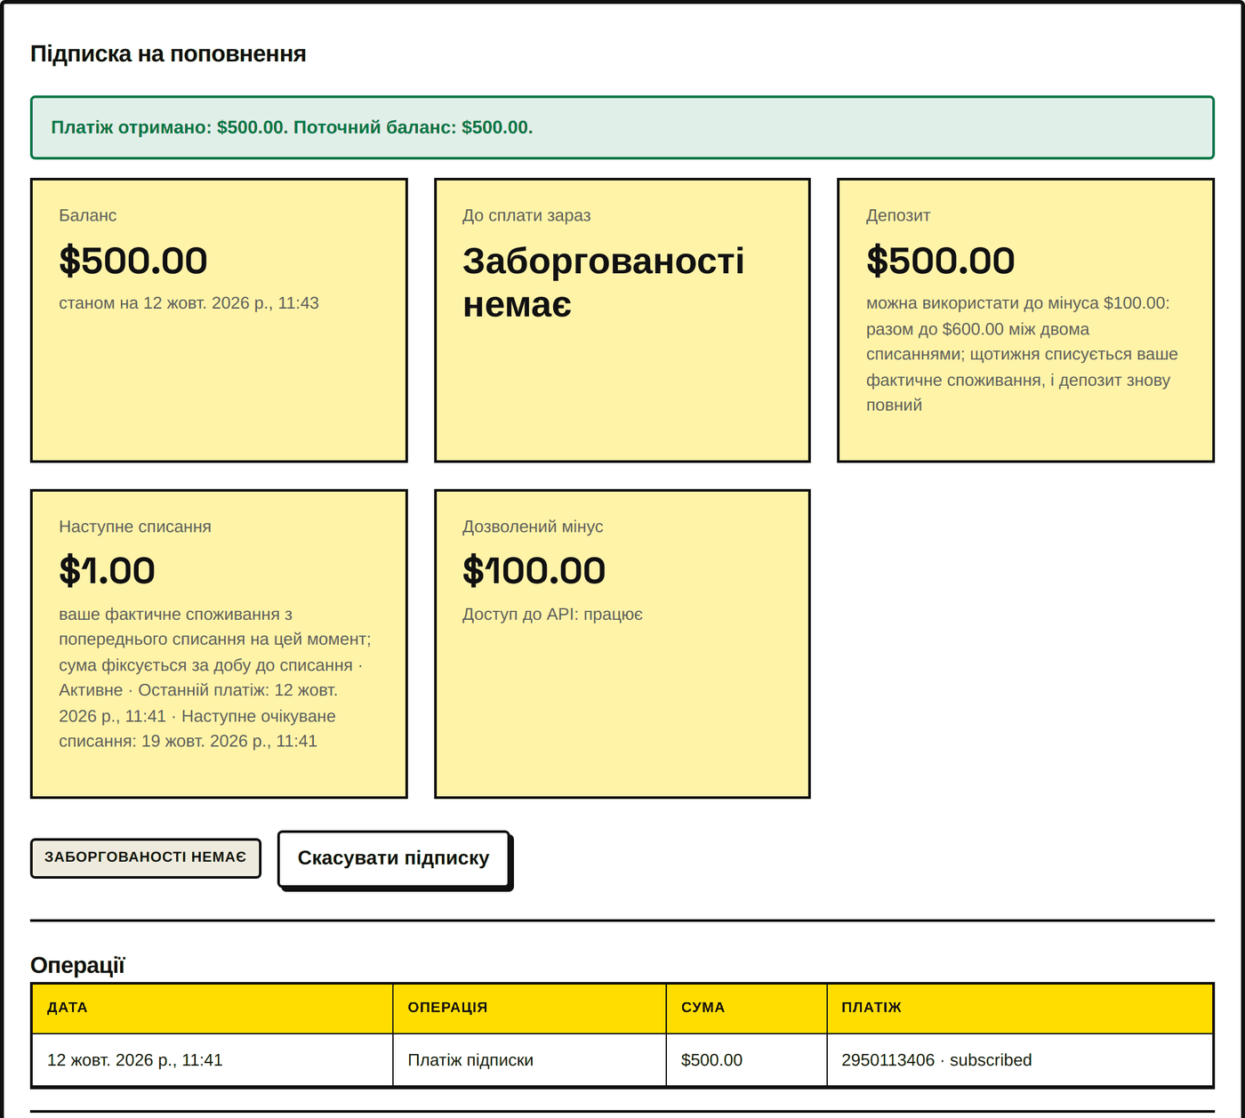Click the "До сплати зараз" card label

pyautogui.click(x=526, y=215)
